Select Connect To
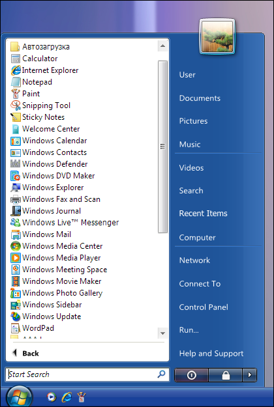The image size is (274, 407). [200, 284]
